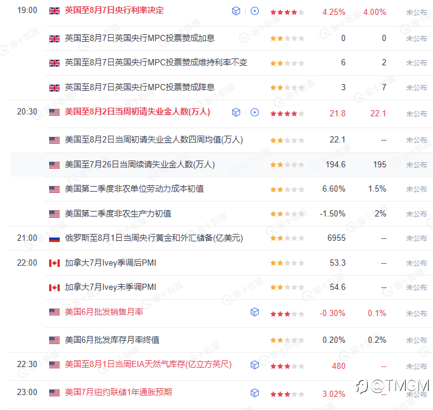Click the 22:30 time label
The height and width of the screenshot is (410, 433).
[x=27, y=364]
